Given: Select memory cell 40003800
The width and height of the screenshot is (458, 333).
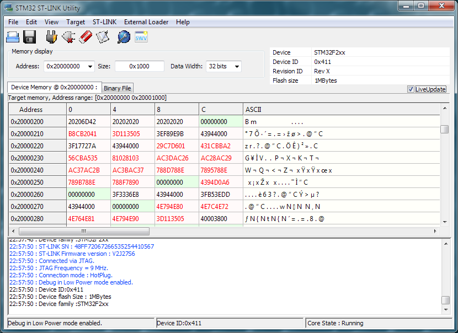Looking at the screenshot, I should point(221,218).
